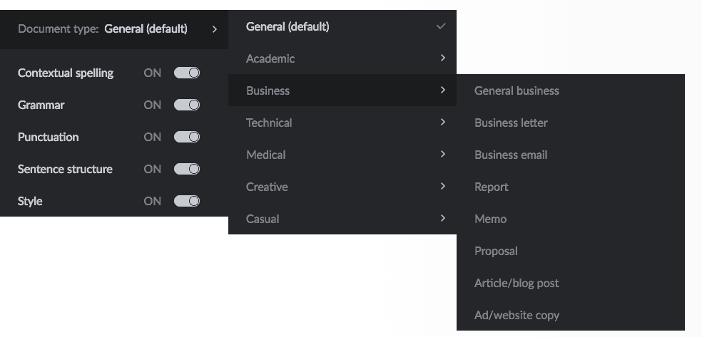Switch off Sentence structure checking
This screenshot has width=702, height=337.
(187, 169)
